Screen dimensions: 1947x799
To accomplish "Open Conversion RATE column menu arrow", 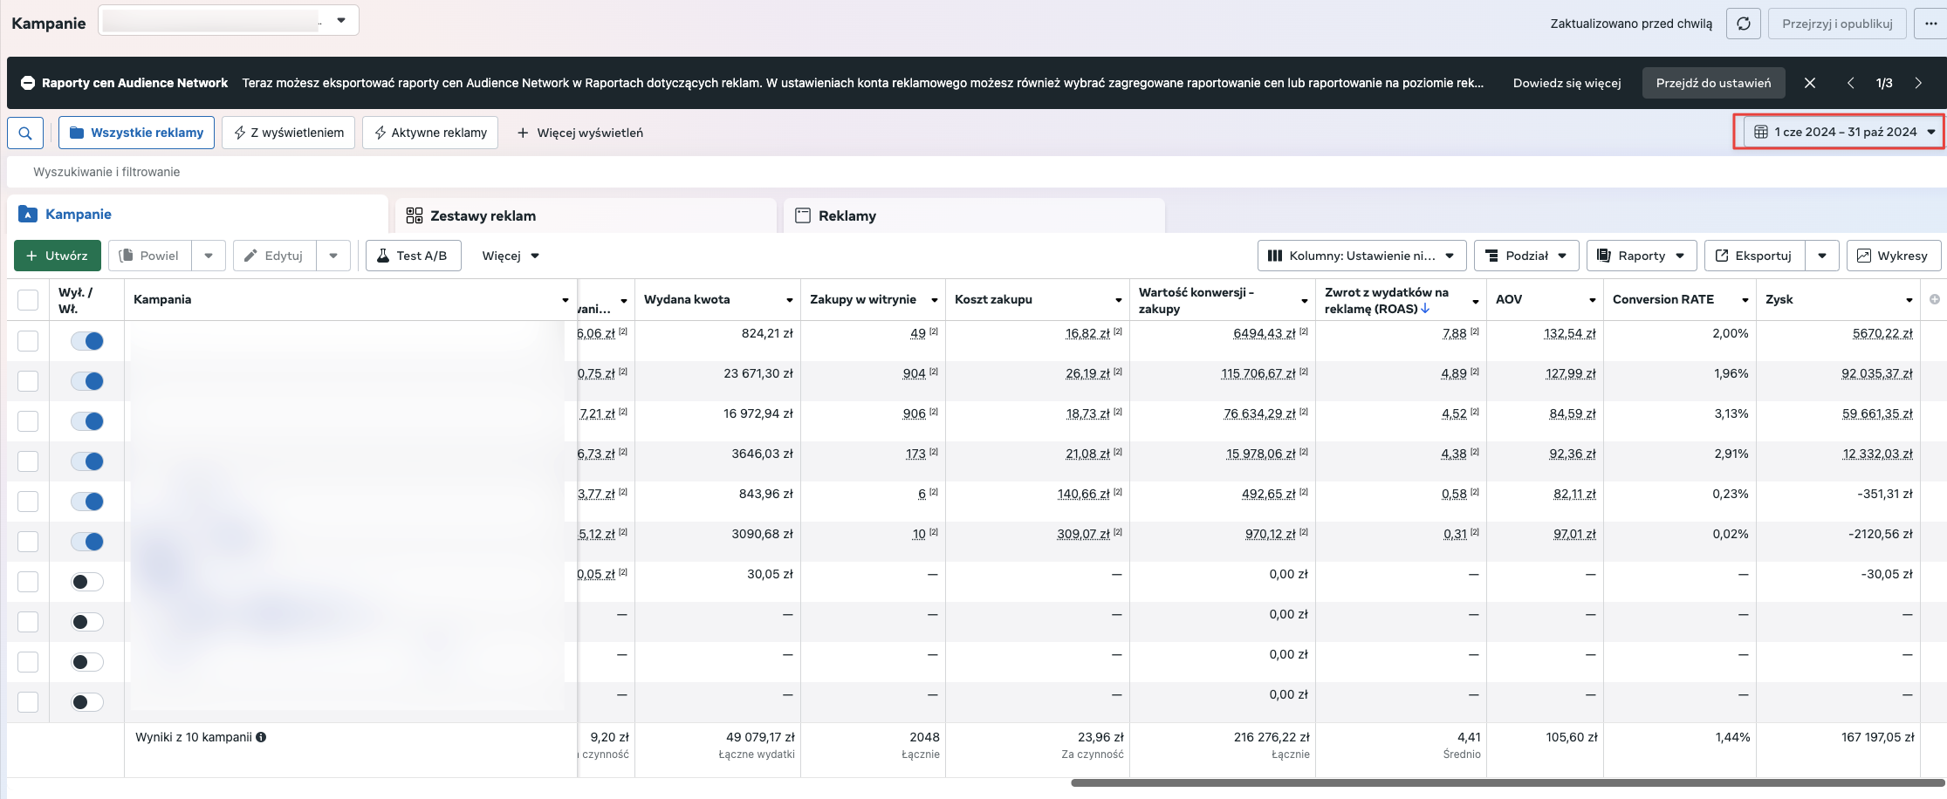I will 1745,300.
